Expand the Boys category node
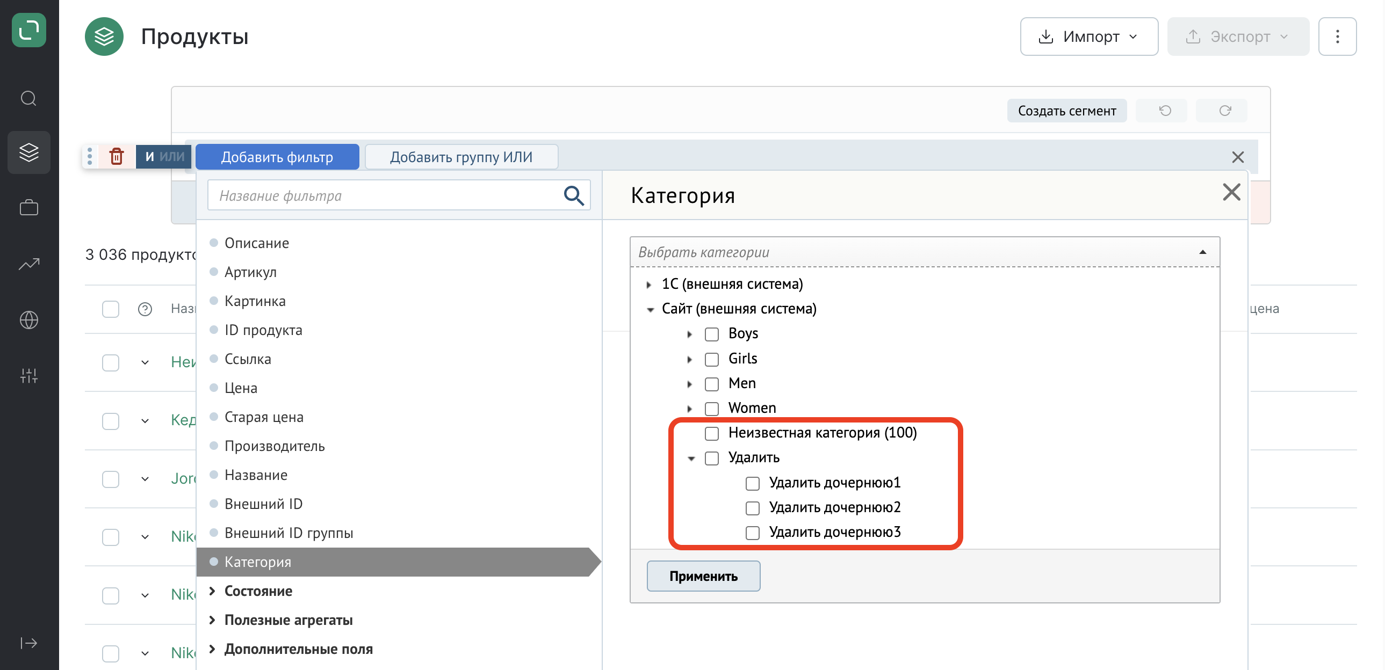The width and height of the screenshot is (1385, 670). pos(690,334)
